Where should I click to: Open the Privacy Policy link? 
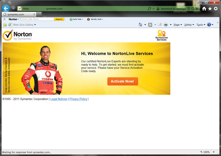click(x=78, y=99)
